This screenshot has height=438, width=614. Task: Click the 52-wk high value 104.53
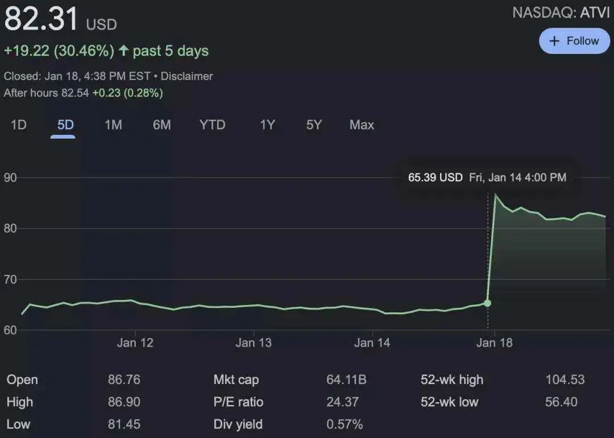click(x=565, y=379)
